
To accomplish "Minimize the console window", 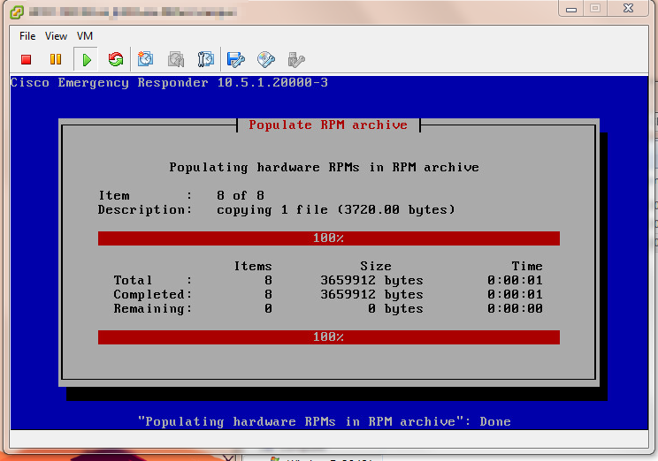I will 571,9.
